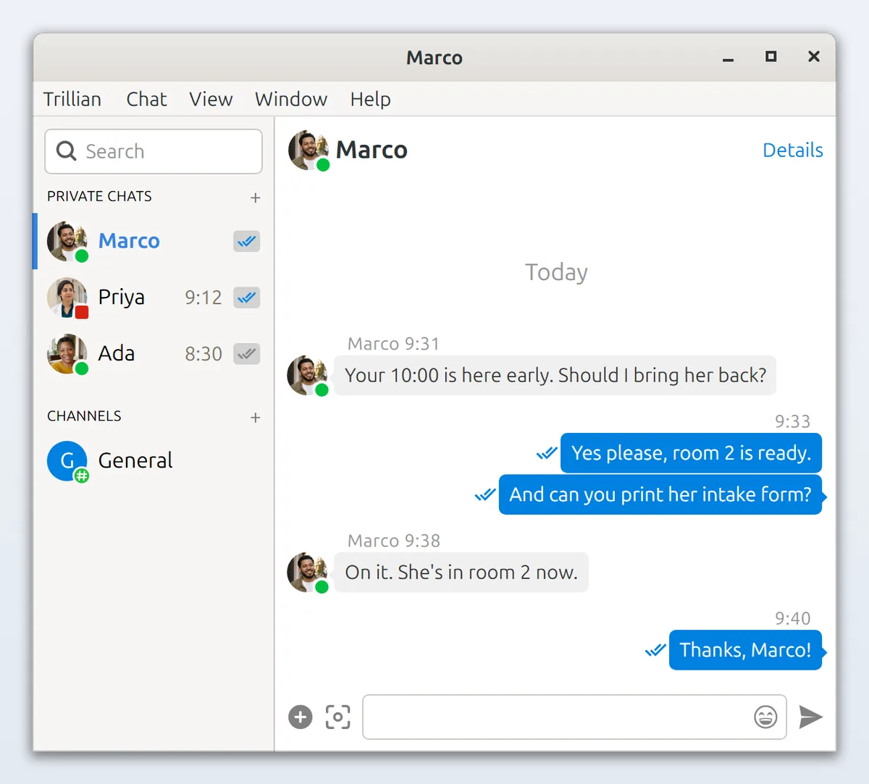This screenshot has height=784, width=869.
Task: Click the send message arrow
Action: coord(811,717)
